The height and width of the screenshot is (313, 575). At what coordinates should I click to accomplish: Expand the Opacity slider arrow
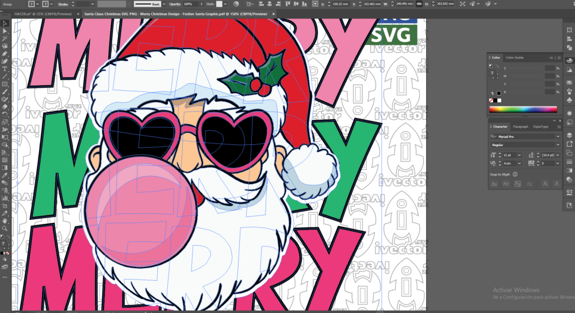click(x=201, y=4)
